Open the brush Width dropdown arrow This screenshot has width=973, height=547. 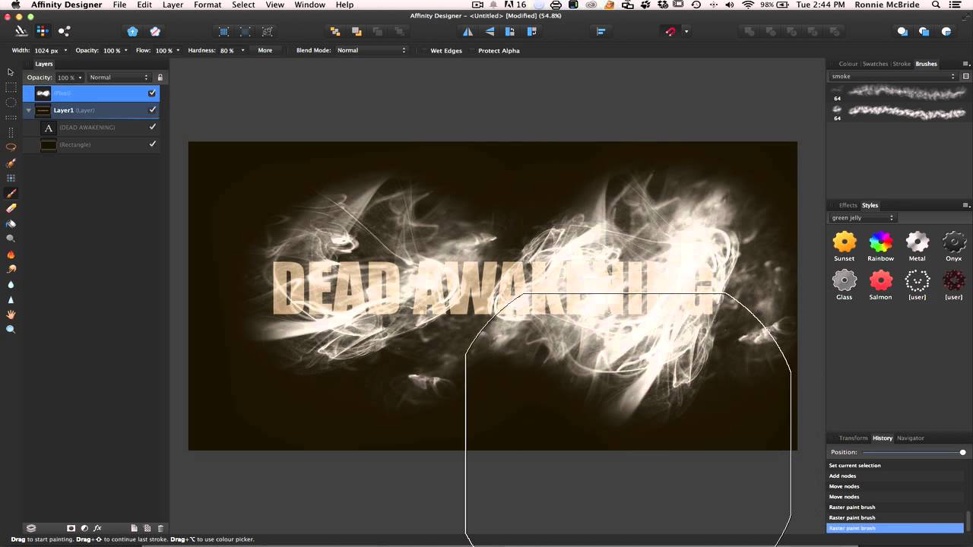65,50
